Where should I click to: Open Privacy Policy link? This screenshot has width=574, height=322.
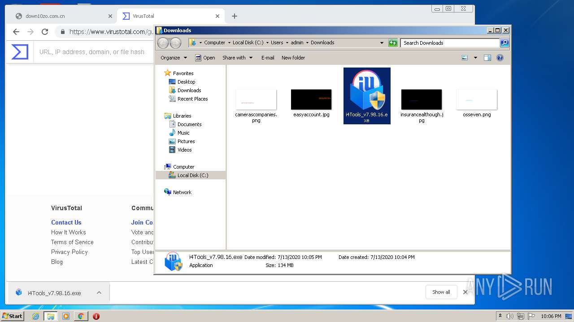(x=69, y=252)
